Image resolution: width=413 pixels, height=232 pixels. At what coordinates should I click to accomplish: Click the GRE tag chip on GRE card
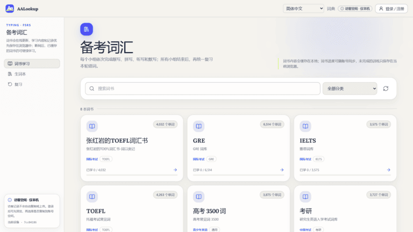[x=211, y=159]
